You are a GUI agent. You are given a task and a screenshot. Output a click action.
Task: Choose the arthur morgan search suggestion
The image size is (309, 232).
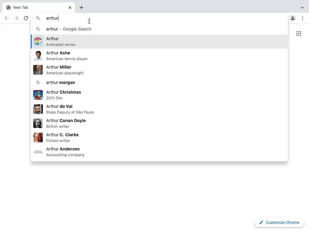pos(159,82)
